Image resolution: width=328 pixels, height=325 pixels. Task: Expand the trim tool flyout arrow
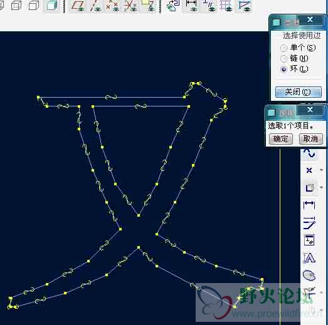[x=322, y=292]
